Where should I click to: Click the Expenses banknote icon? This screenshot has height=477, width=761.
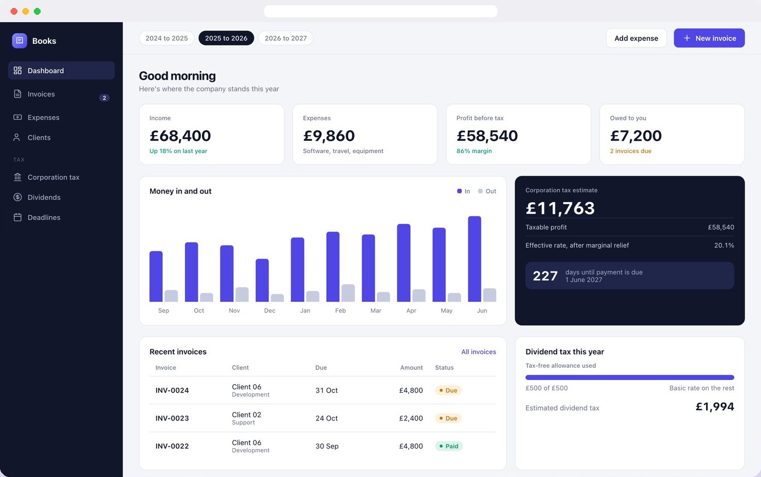click(x=17, y=117)
